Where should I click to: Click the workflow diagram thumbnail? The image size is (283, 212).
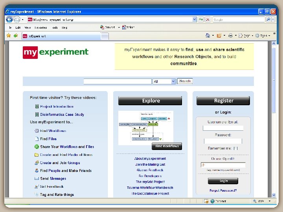tap(146, 128)
